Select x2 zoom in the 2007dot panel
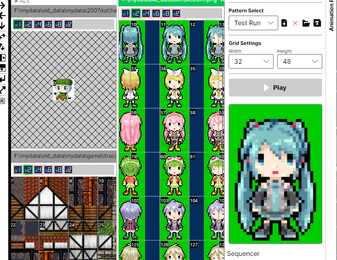Image resolution: width=337 pixels, height=260 pixels. coord(28,24)
